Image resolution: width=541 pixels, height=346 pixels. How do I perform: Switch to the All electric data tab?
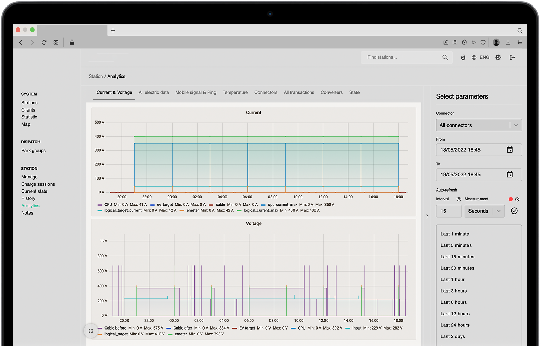point(154,92)
